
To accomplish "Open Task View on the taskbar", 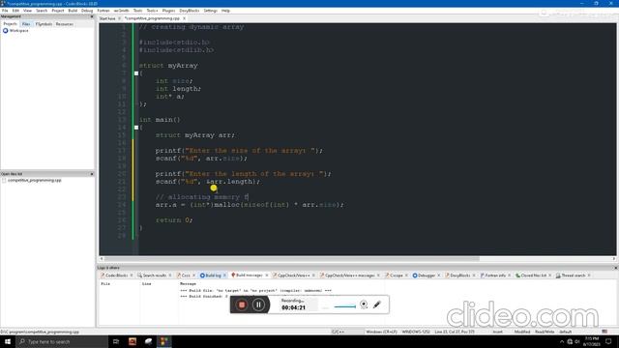I will [116, 341].
